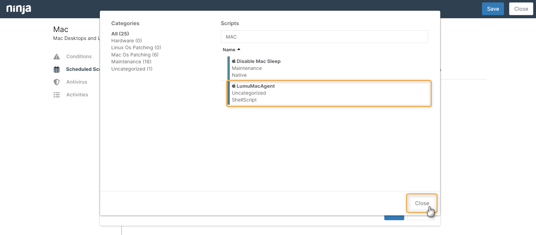Click the Conditions warning triangle icon

tap(57, 56)
